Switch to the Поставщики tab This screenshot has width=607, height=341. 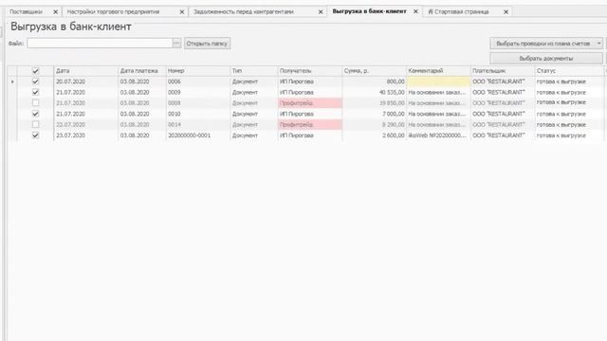coord(26,12)
